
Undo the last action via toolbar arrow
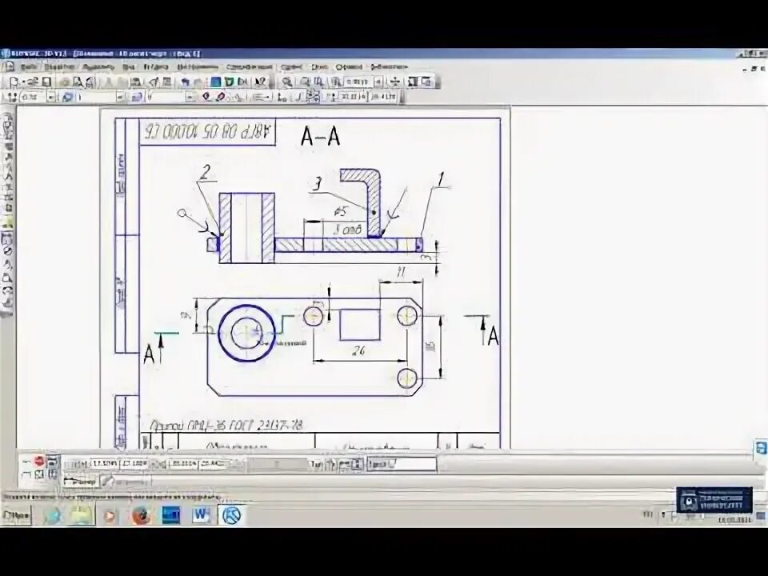(x=185, y=82)
